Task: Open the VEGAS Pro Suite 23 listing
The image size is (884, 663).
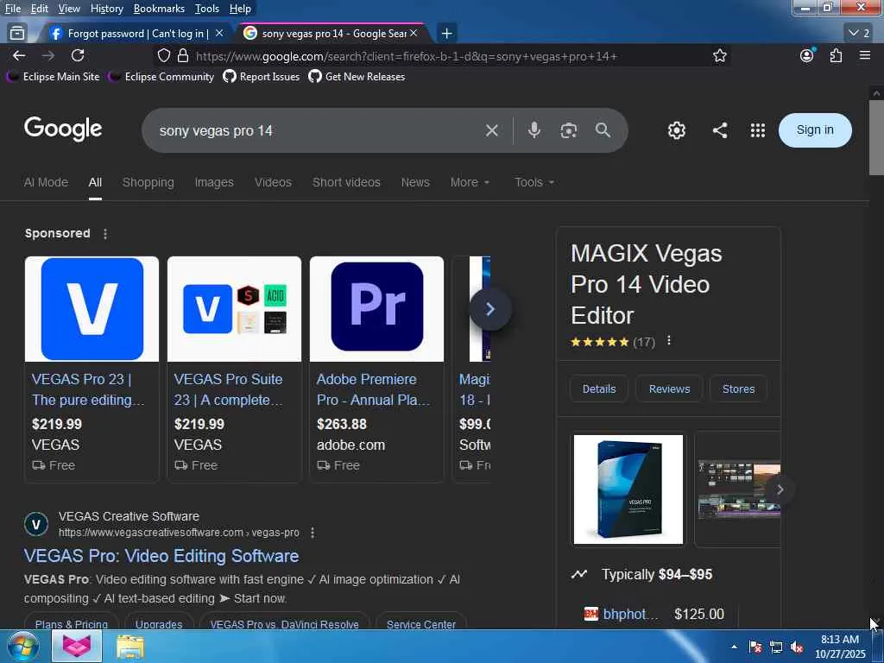Action: [234, 369]
